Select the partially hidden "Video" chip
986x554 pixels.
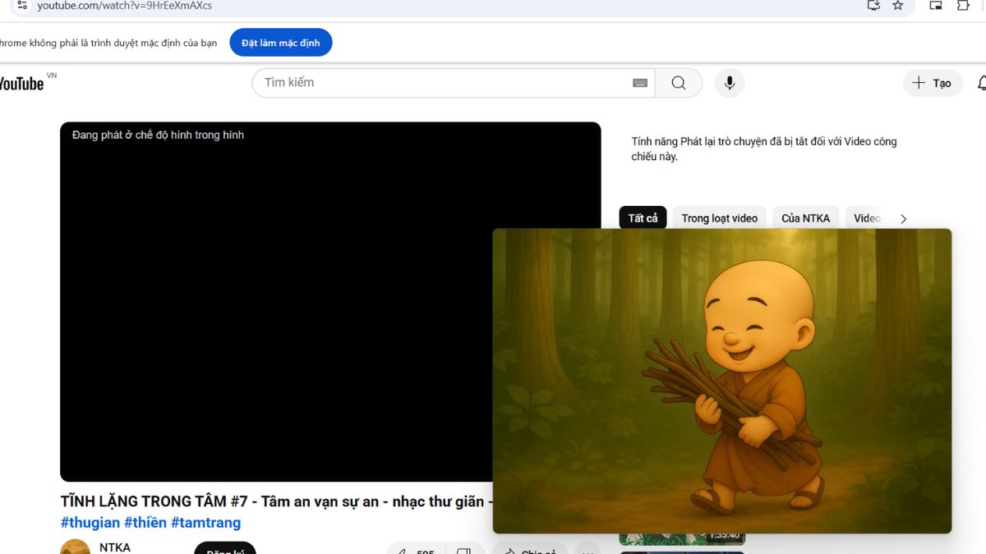point(866,218)
